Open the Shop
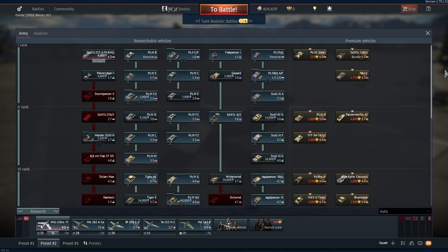 pyautogui.click(x=409, y=9)
